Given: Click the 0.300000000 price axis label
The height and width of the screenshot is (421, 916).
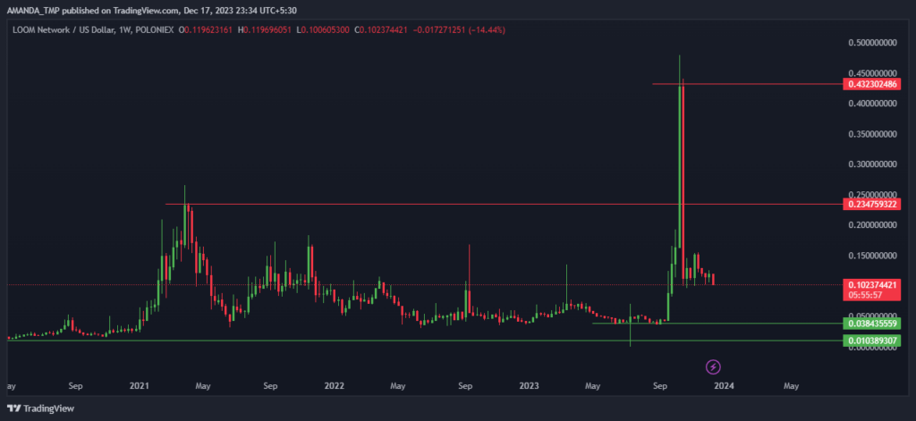Looking at the screenshot, I should (871, 164).
